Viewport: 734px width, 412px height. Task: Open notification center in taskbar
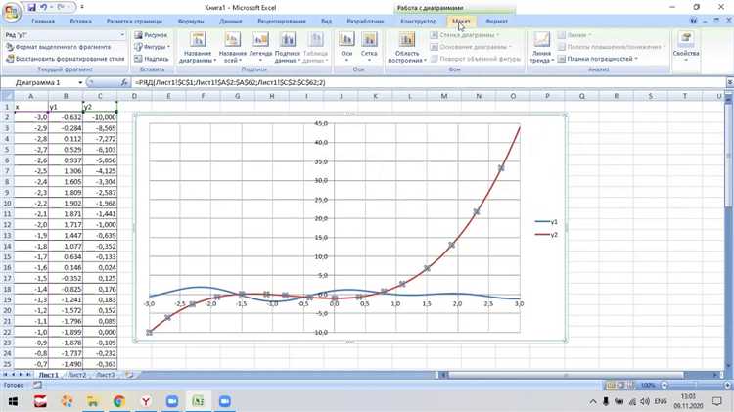(x=716, y=401)
